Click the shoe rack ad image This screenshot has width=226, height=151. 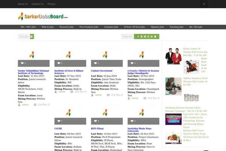191,67
